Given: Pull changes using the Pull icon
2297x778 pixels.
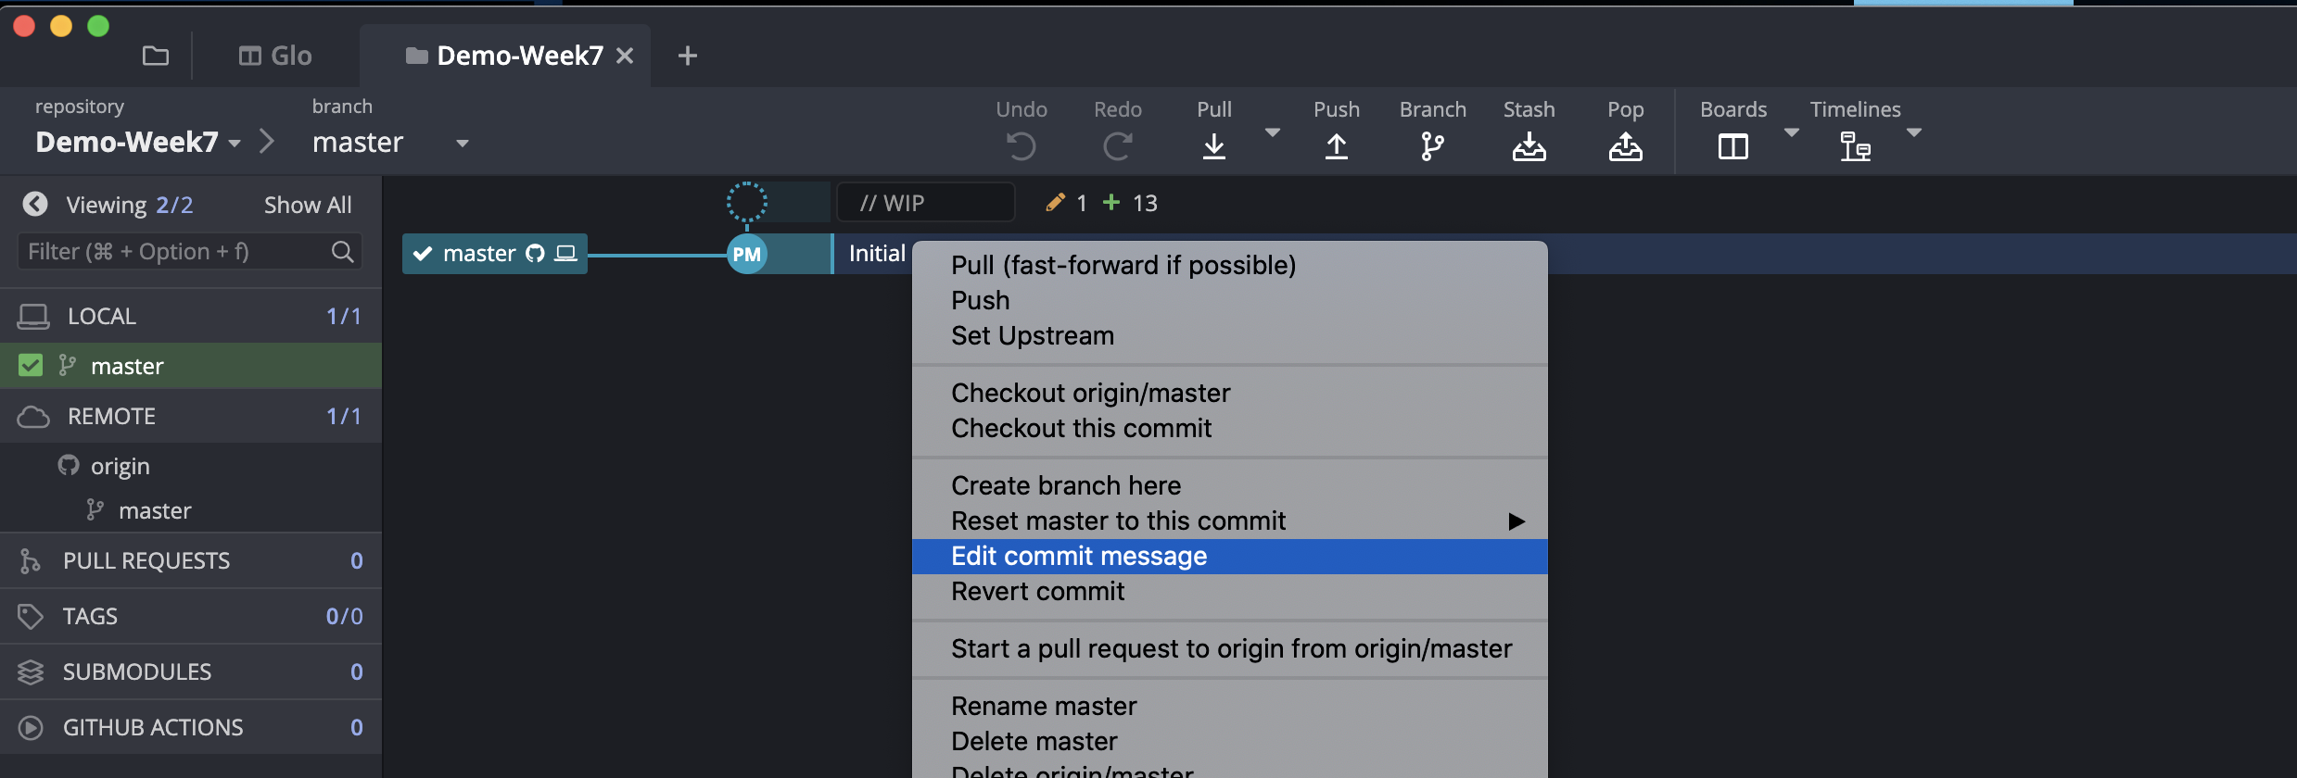Looking at the screenshot, I should (1213, 146).
